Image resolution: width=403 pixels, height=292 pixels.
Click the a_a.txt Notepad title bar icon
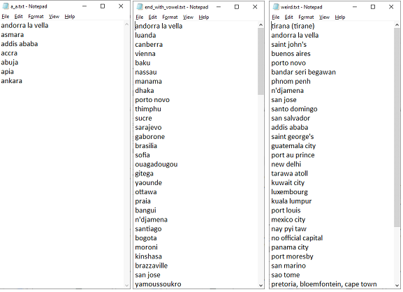point(6,6)
